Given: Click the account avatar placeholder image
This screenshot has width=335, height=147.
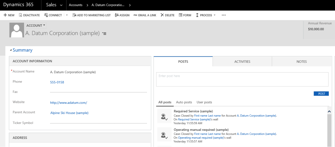Looking at the screenshot, I should (16, 30).
